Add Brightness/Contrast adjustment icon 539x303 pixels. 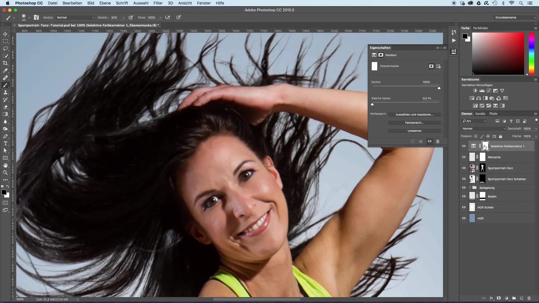[x=475, y=91]
